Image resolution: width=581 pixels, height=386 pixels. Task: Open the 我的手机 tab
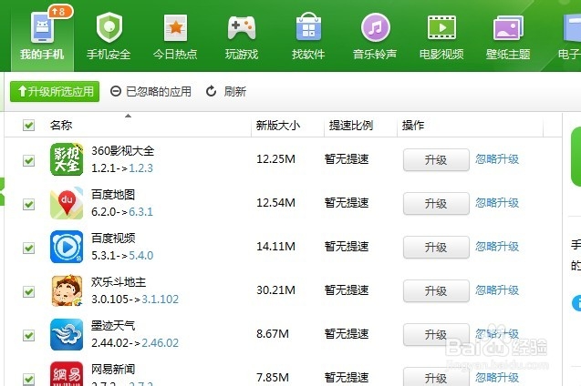click(x=42, y=36)
